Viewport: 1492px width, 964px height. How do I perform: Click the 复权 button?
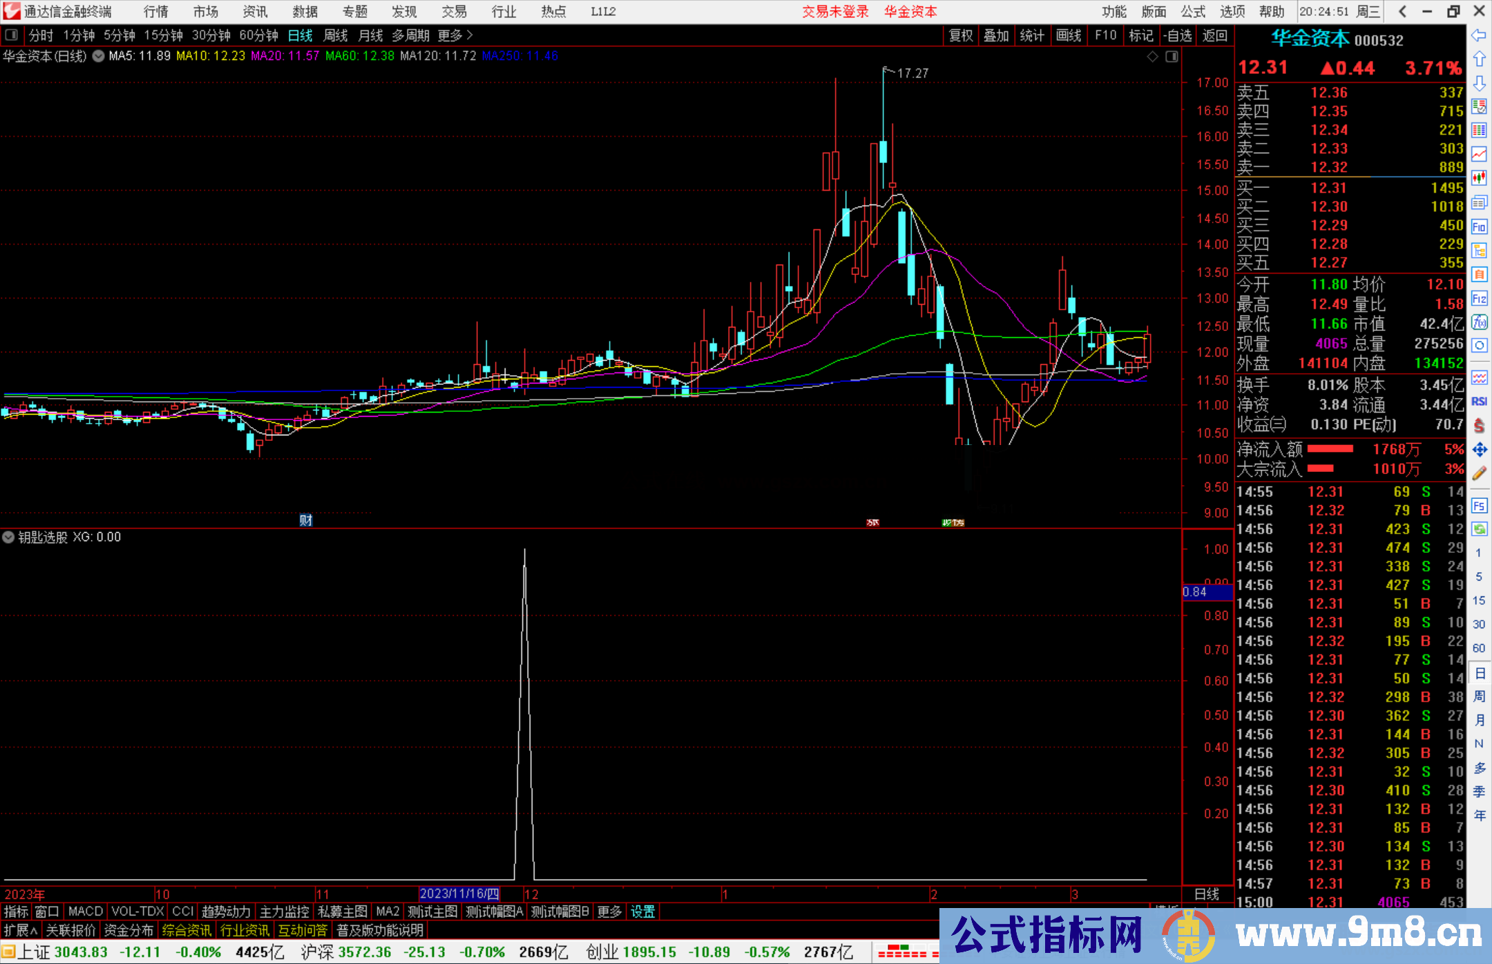961,35
